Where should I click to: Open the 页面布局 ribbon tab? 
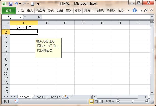(x=40, y=10)
